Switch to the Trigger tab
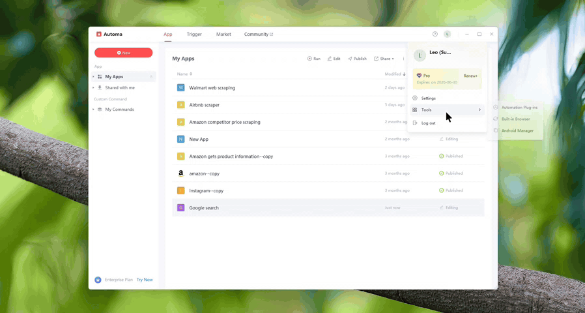The width and height of the screenshot is (585, 313). [194, 34]
